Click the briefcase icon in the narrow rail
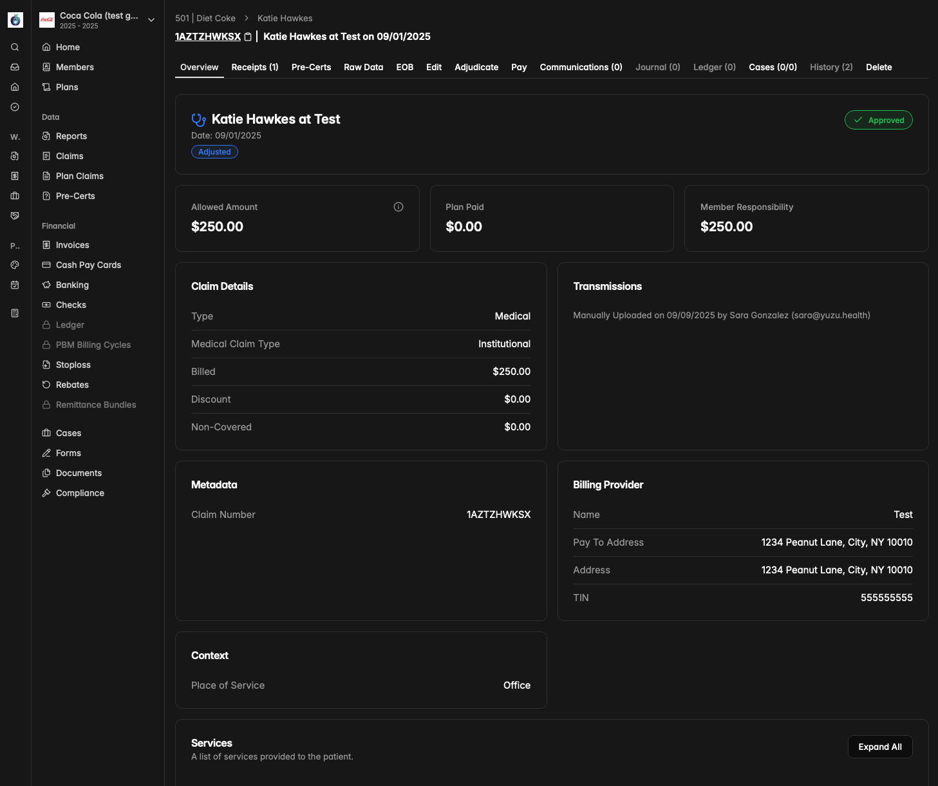 15,196
